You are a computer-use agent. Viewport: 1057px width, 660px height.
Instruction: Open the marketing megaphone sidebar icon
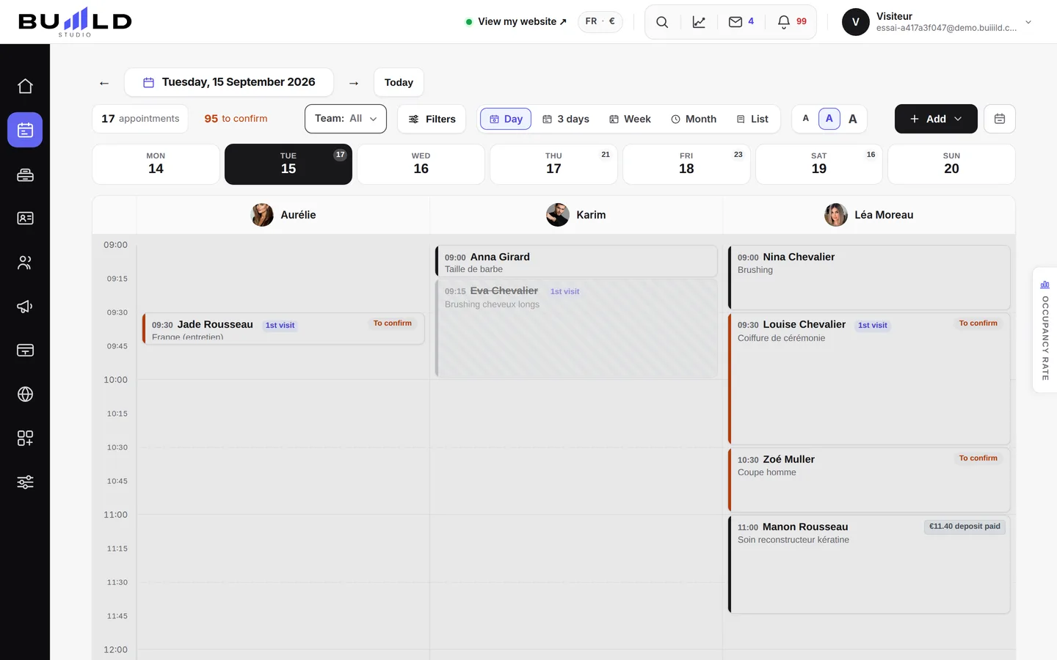coord(25,307)
